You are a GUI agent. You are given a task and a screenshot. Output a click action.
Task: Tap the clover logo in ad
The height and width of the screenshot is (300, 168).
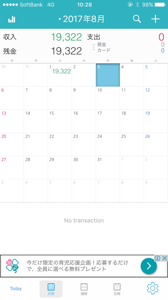pos(12,266)
